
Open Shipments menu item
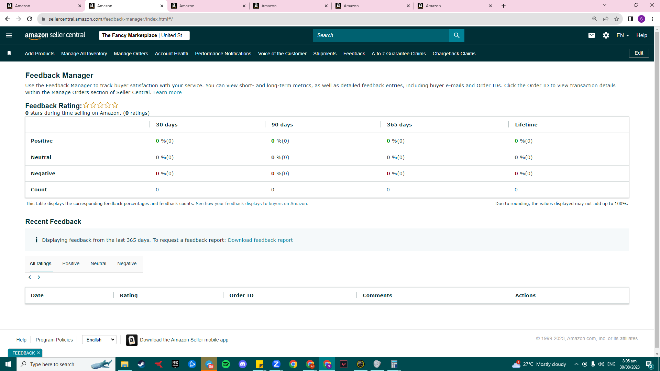[x=325, y=54]
